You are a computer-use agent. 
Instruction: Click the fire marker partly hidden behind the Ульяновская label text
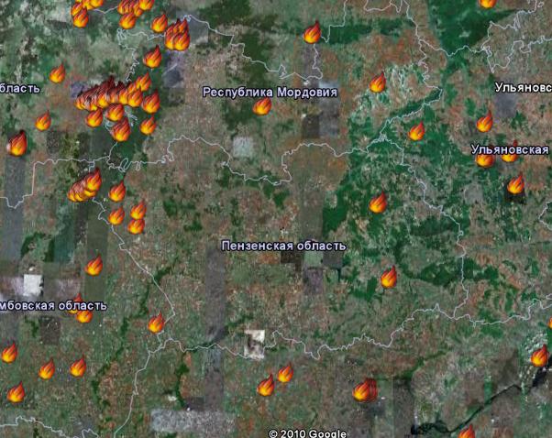510,155
